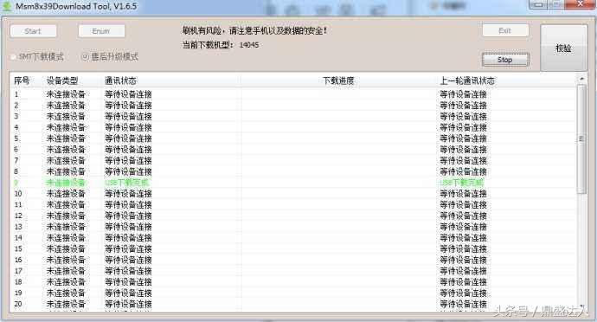Select row number 7 in device list
Image resolution: width=597 pixels, height=322 pixels.
click(292, 160)
